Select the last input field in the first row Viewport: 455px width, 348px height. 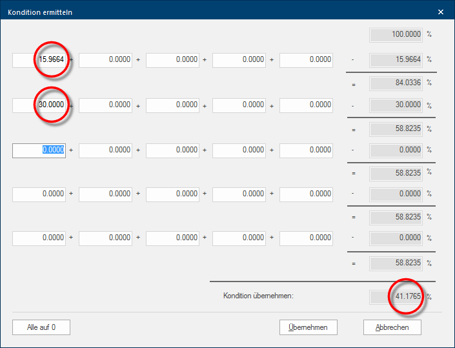(306, 60)
